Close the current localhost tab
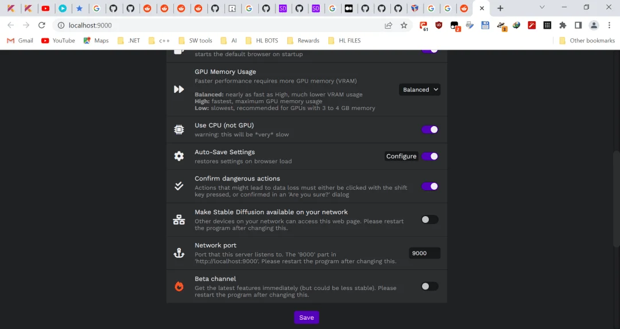 (x=482, y=8)
